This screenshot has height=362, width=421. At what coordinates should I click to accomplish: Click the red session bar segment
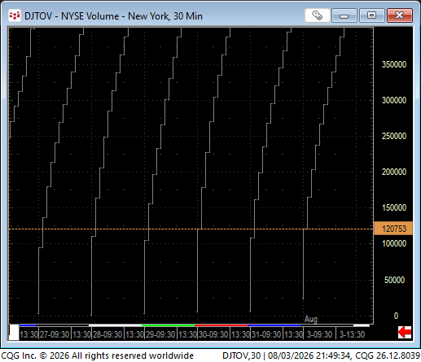point(221,325)
